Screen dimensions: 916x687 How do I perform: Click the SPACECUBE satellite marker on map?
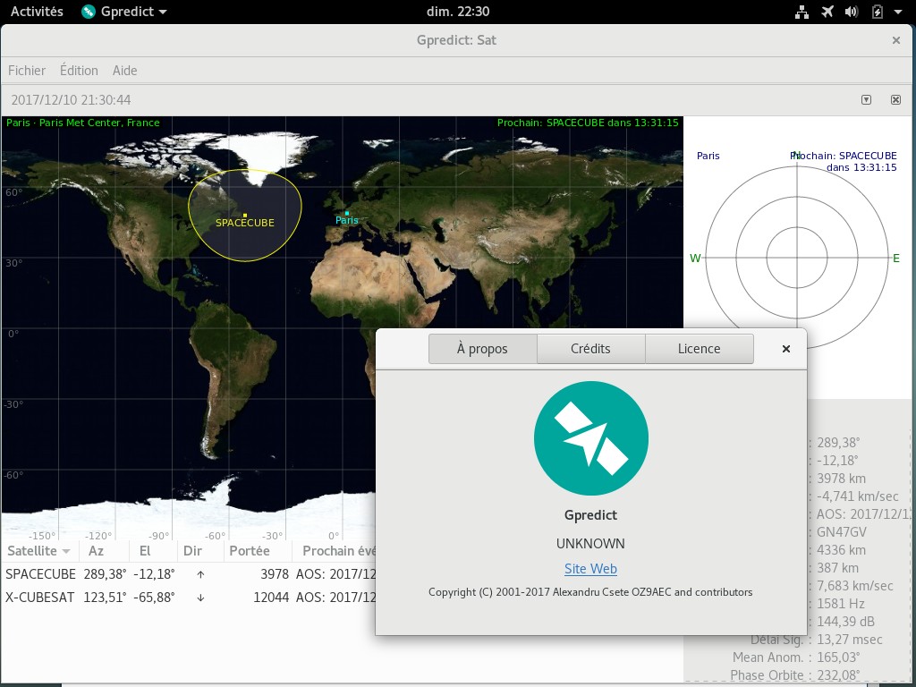(x=244, y=216)
